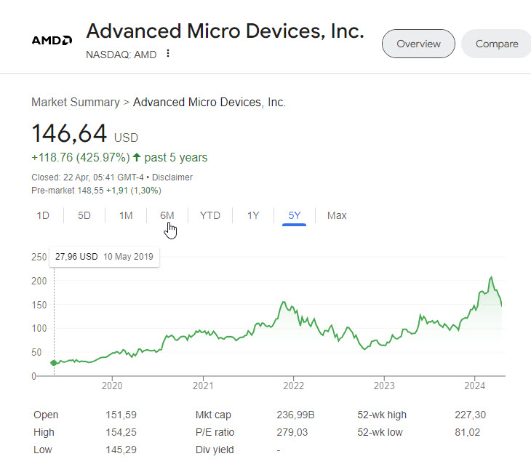Show year-to-date YTD chart

point(210,215)
